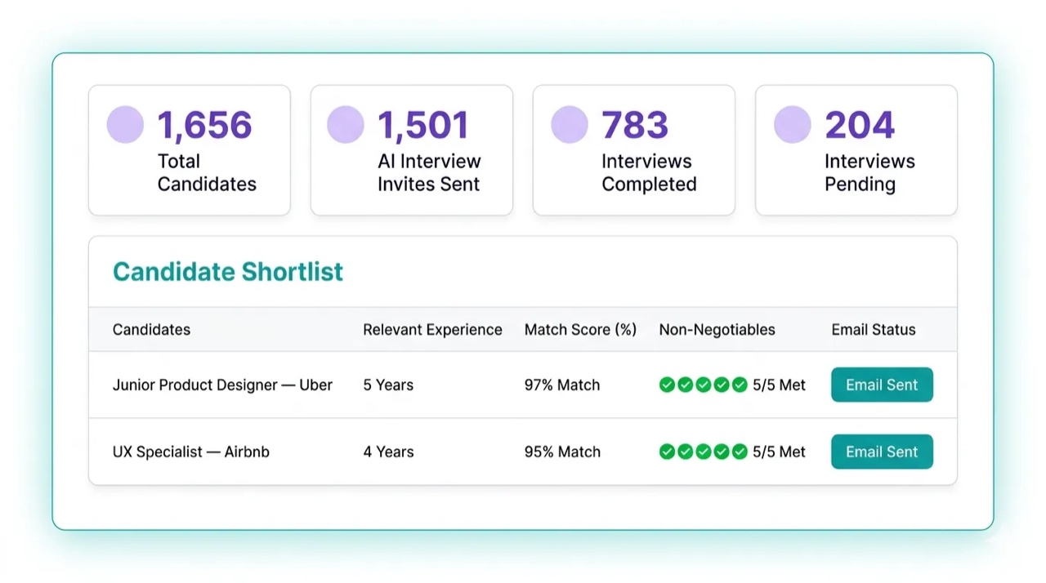The height and width of the screenshot is (583, 1046).
Task: Open the 1,656 Total Candidates card
Action: 190,150
